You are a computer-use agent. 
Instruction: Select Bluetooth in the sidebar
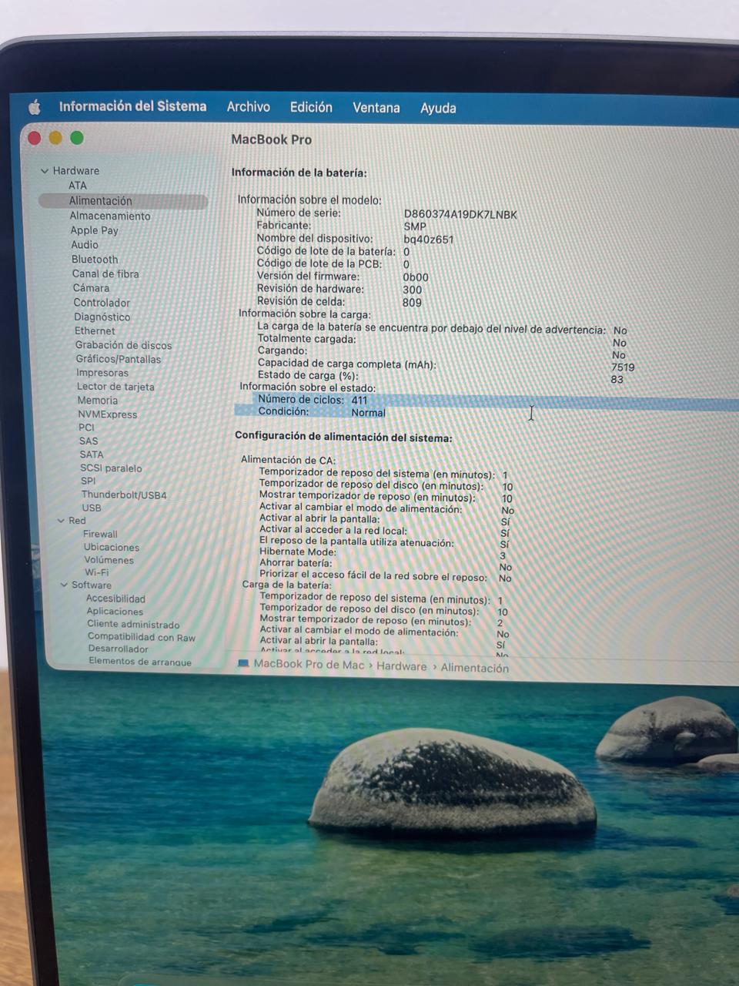coord(95,260)
